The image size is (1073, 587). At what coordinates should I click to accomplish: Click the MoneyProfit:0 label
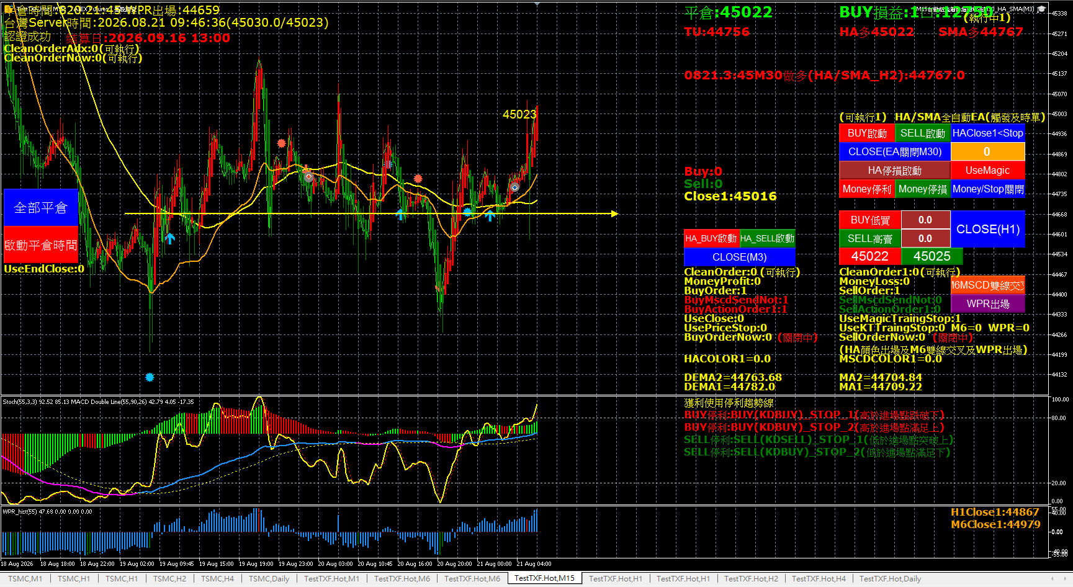click(x=722, y=281)
